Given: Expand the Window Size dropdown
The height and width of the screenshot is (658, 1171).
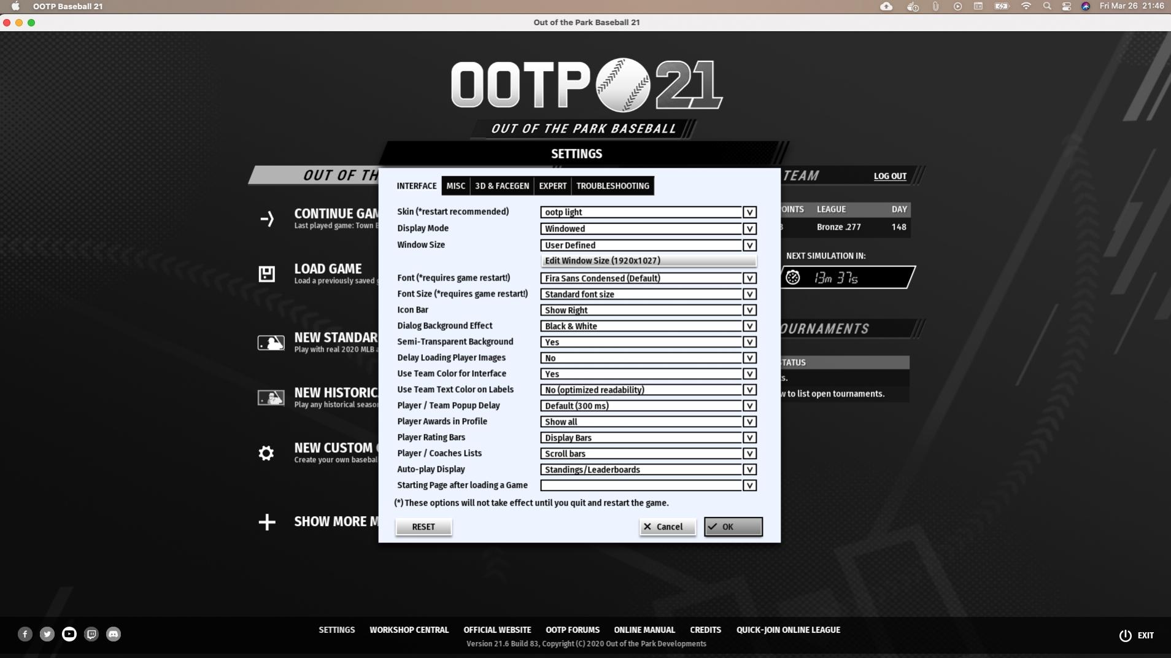Looking at the screenshot, I should coord(749,246).
